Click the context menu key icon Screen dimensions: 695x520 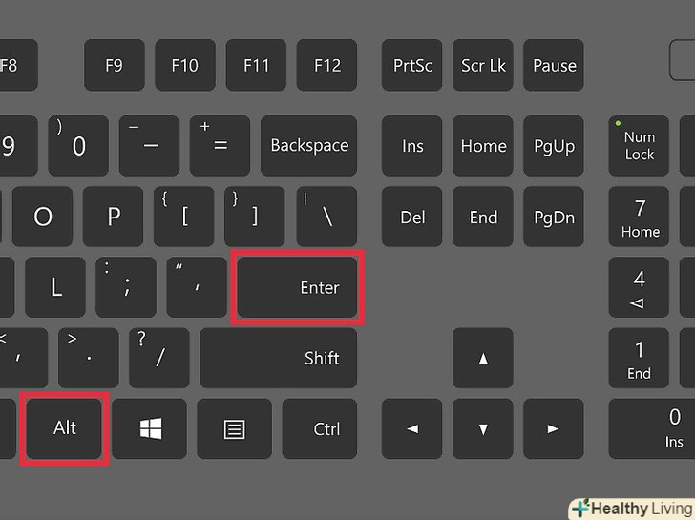click(234, 428)
